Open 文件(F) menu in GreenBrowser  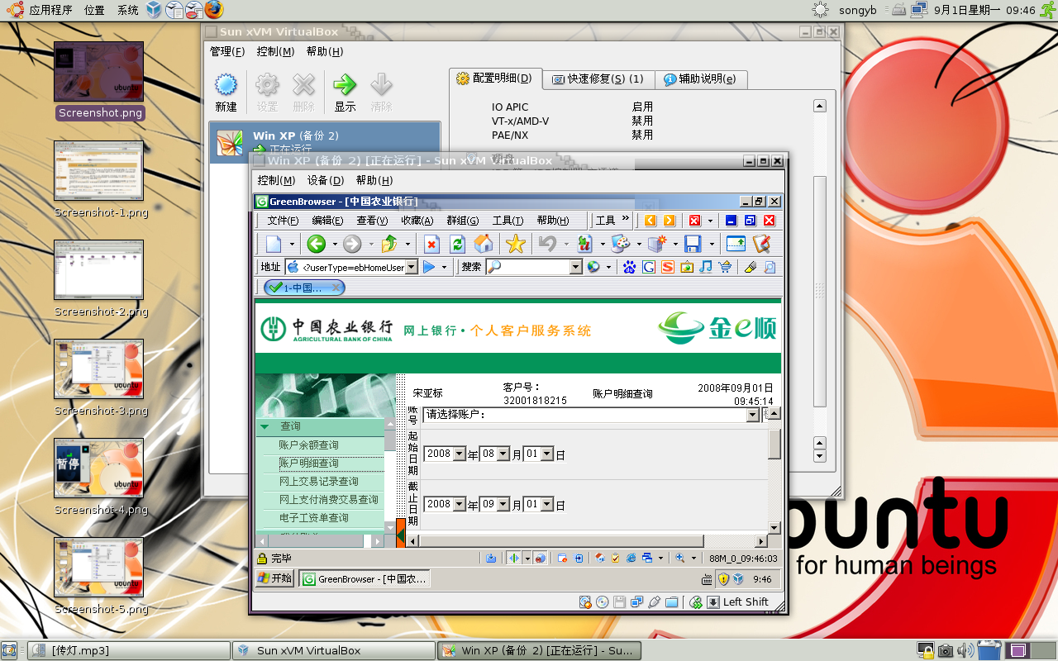tap(283, 221)
